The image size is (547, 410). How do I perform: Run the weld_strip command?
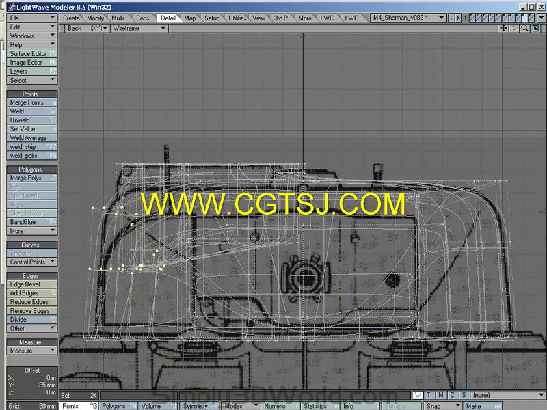tap(32, 147)
